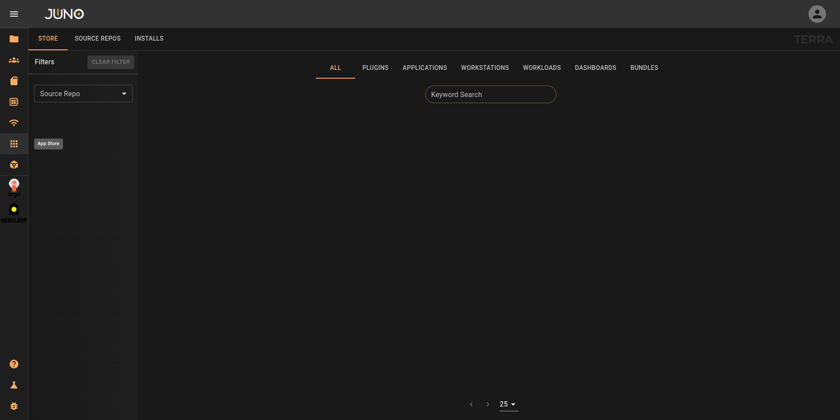Switch to the Source Repos tab
This screenshot has width=840, height=420.
98,38
